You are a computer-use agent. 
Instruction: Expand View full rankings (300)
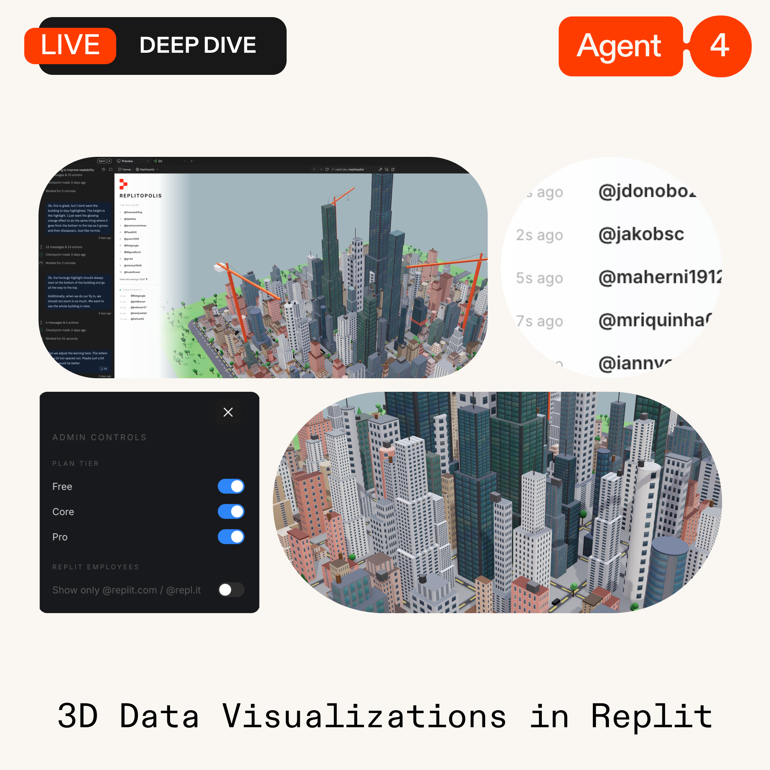134,279
